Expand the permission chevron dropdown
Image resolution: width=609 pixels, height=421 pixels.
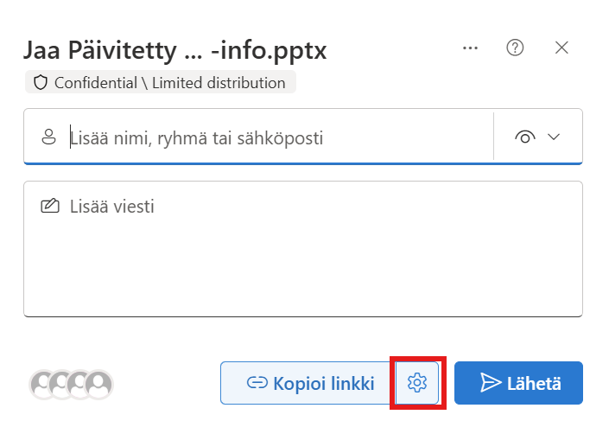pos(554,137)
